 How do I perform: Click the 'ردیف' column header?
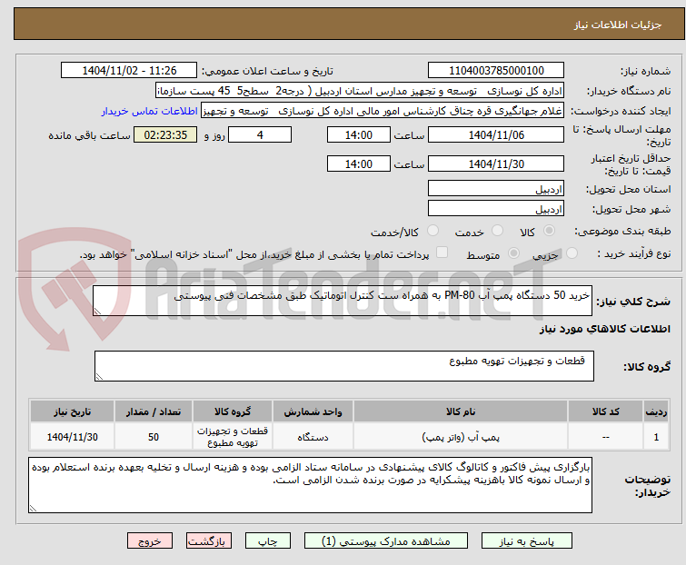coord(656,411)
